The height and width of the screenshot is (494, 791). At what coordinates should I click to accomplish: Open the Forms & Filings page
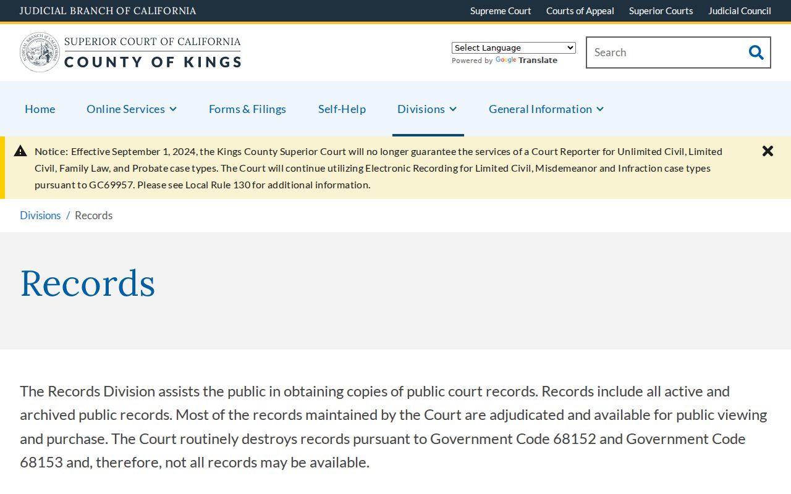click(x=247, y=109)
